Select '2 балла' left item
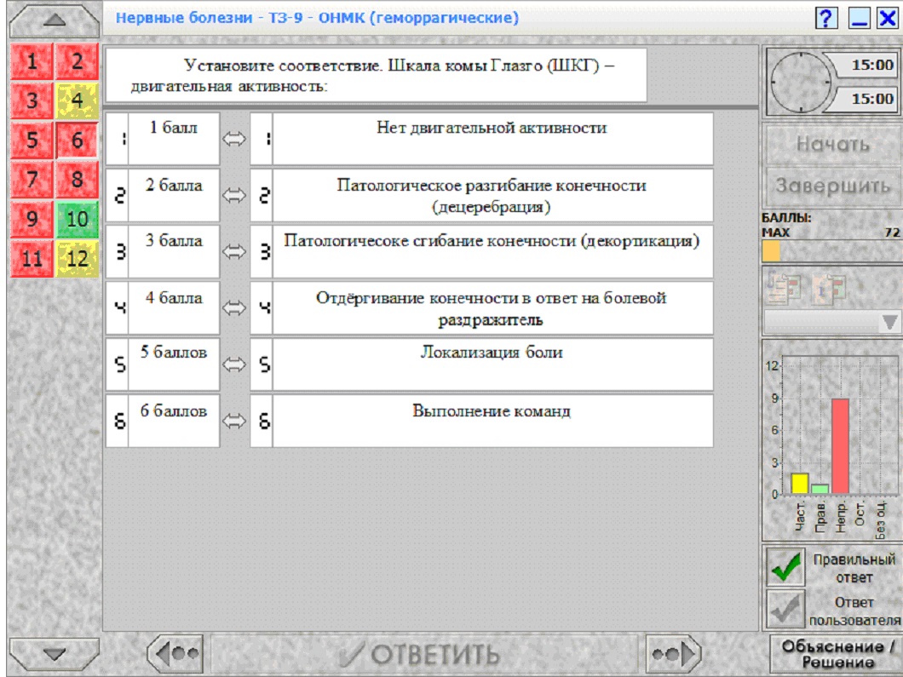This screenshot has height=677, width=903. (163, 196)
